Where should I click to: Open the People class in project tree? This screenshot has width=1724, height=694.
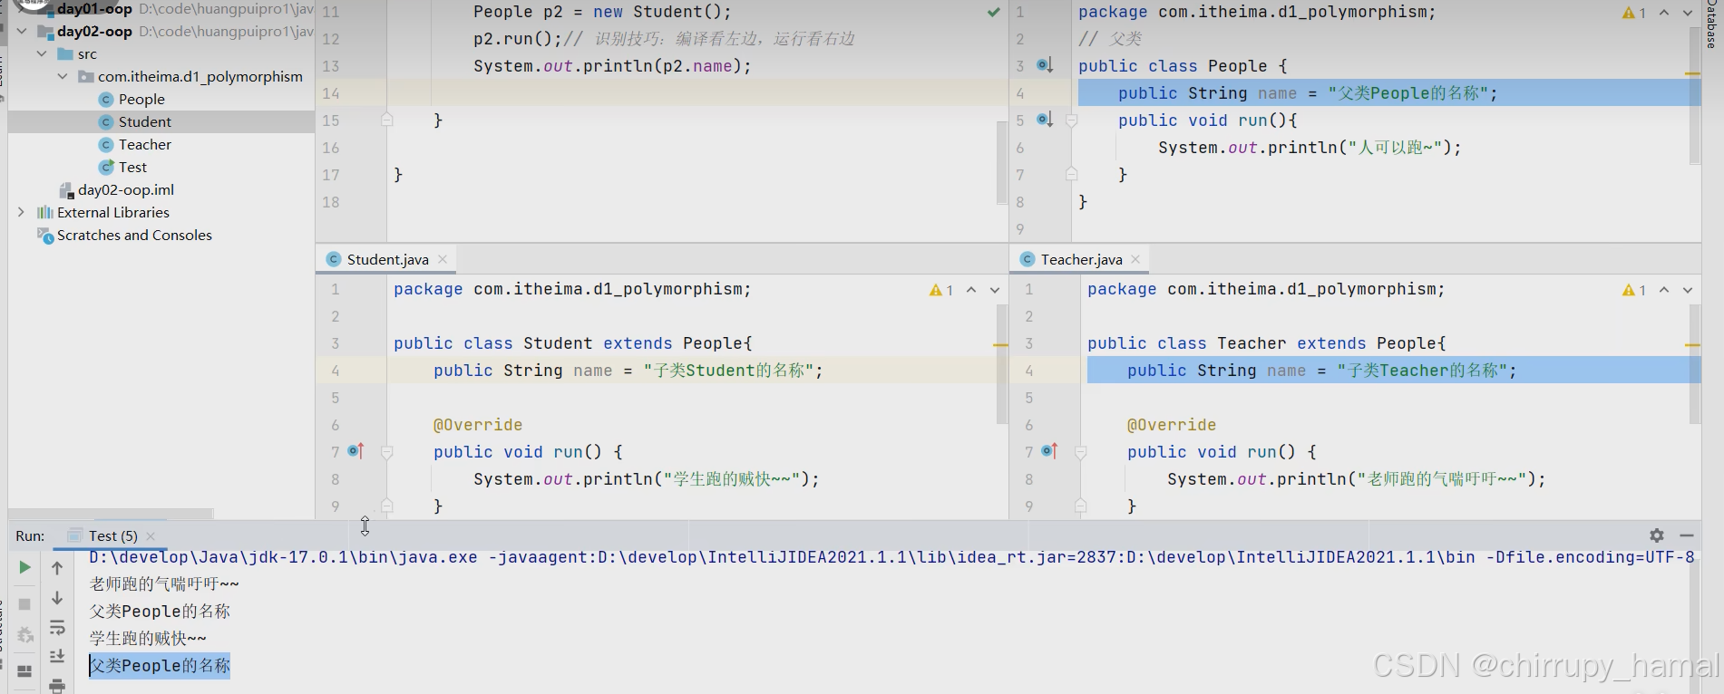(141, 99)
